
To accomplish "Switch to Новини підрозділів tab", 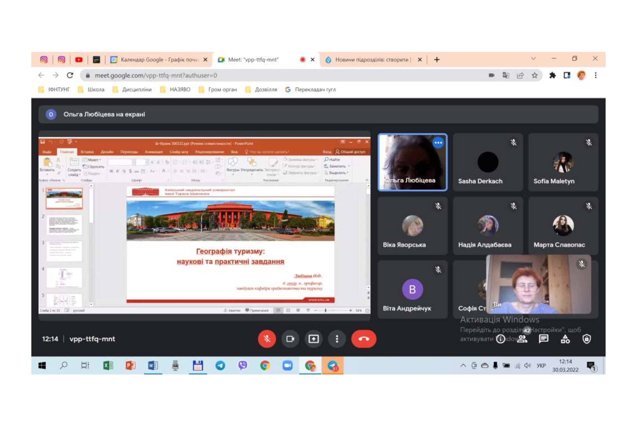I will pyautogui.click(x=372, y=60).
